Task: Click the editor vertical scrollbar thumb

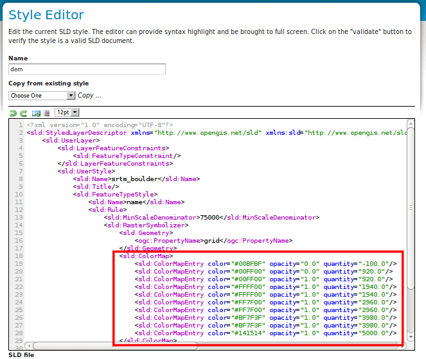Action: pyautogui.click(x=411, y=207)
